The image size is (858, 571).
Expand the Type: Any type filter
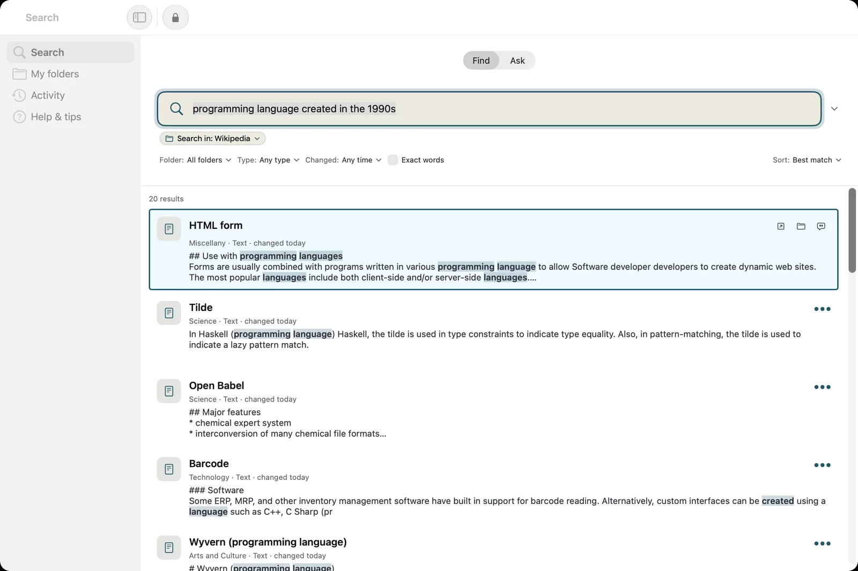[268, 160]
